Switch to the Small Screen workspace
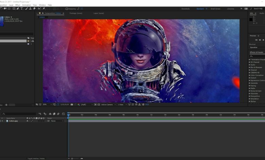Image resolution: width=265 pixels, height=160 pixels. pos(215,9)
